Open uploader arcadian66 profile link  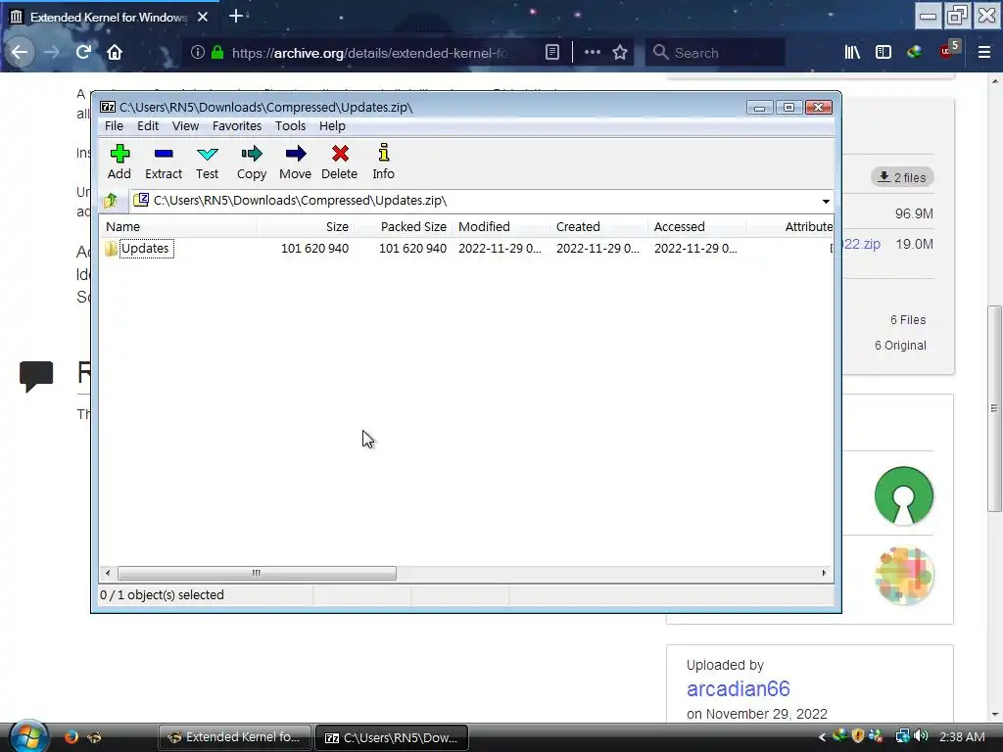coord(739,688)
